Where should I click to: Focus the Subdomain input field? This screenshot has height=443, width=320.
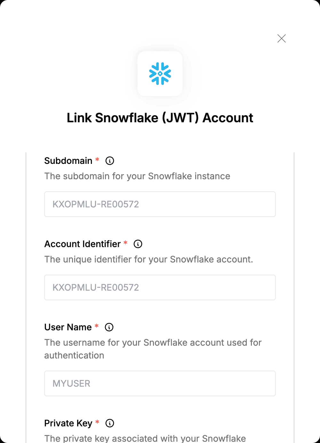tap(160, 204)
